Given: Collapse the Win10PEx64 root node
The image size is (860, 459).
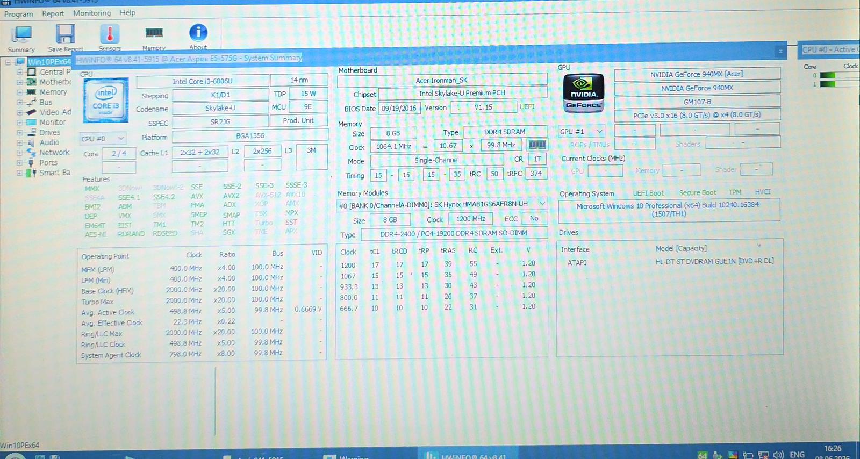Looking at the screenshot, I should pyautogui.click(x=9, y=62).
